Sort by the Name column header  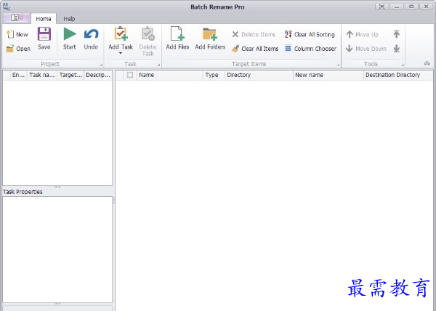click(x=170, y=75)
